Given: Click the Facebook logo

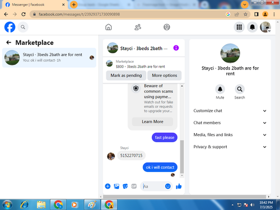Looking at the screenshot, I should pyautogui.click(x=10, y=27).
